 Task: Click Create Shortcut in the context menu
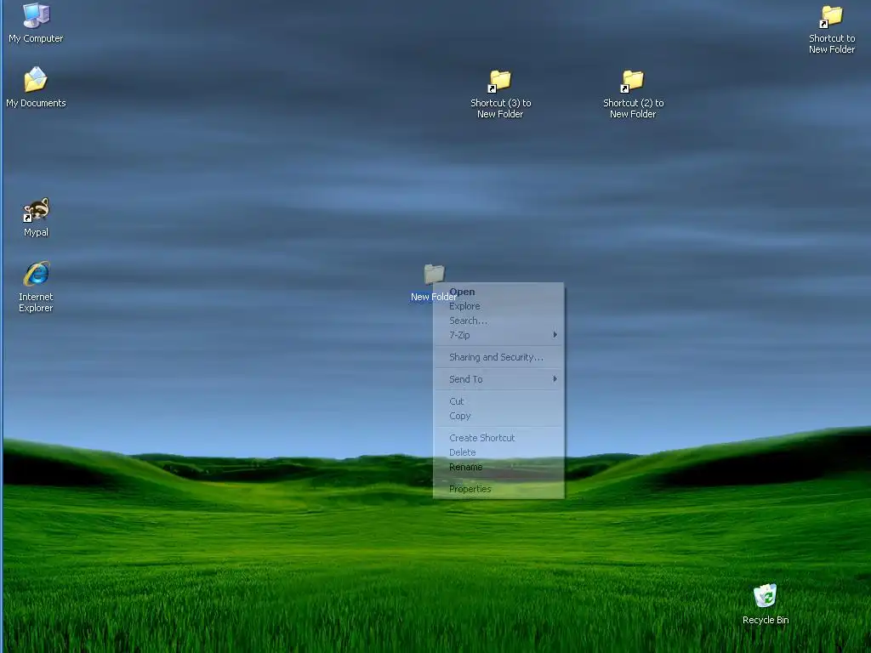pyautogui.click(x=498, y=438)
